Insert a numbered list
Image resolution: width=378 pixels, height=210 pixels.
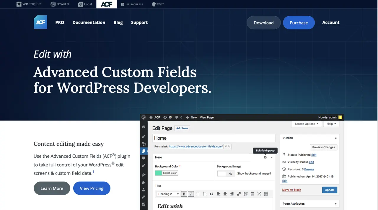(205, 194)
